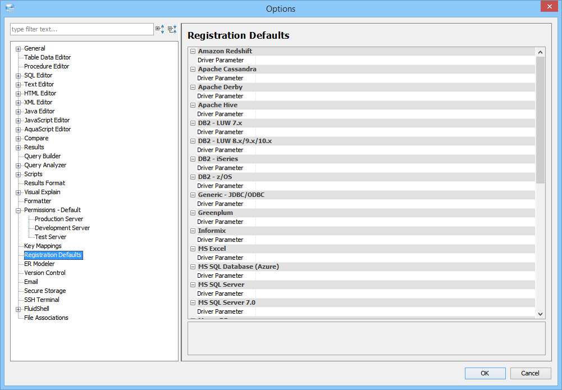The width and height of the screenshot is (562, 390).
Task: Click the expand all tree icon
Action: 160,29
